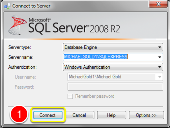This screenshot has height=128, width=170.
Task: Open the Help button
Action: (x=112, y=115)
